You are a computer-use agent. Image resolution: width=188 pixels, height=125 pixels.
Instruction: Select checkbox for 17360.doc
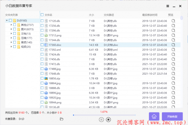[x=42, y=45]
